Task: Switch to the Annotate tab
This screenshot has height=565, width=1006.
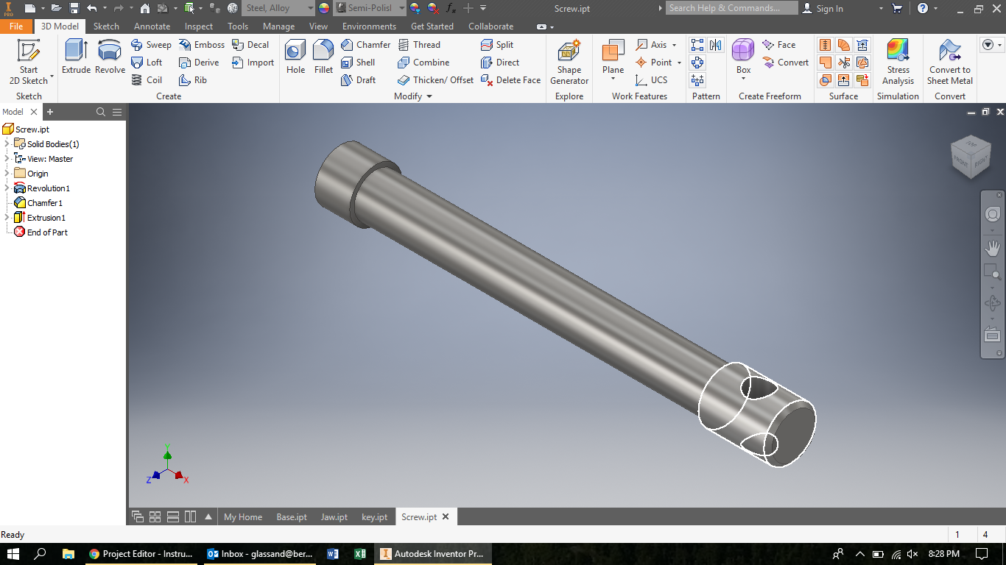Action: click(x=152, y=26)
